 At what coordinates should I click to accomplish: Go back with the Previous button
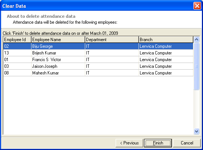point(129,143)
